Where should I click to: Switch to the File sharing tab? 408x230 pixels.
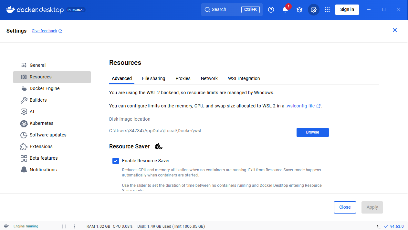153,78
